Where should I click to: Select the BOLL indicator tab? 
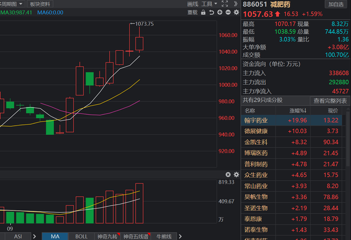pyautogui.click(x=81, y=236)
